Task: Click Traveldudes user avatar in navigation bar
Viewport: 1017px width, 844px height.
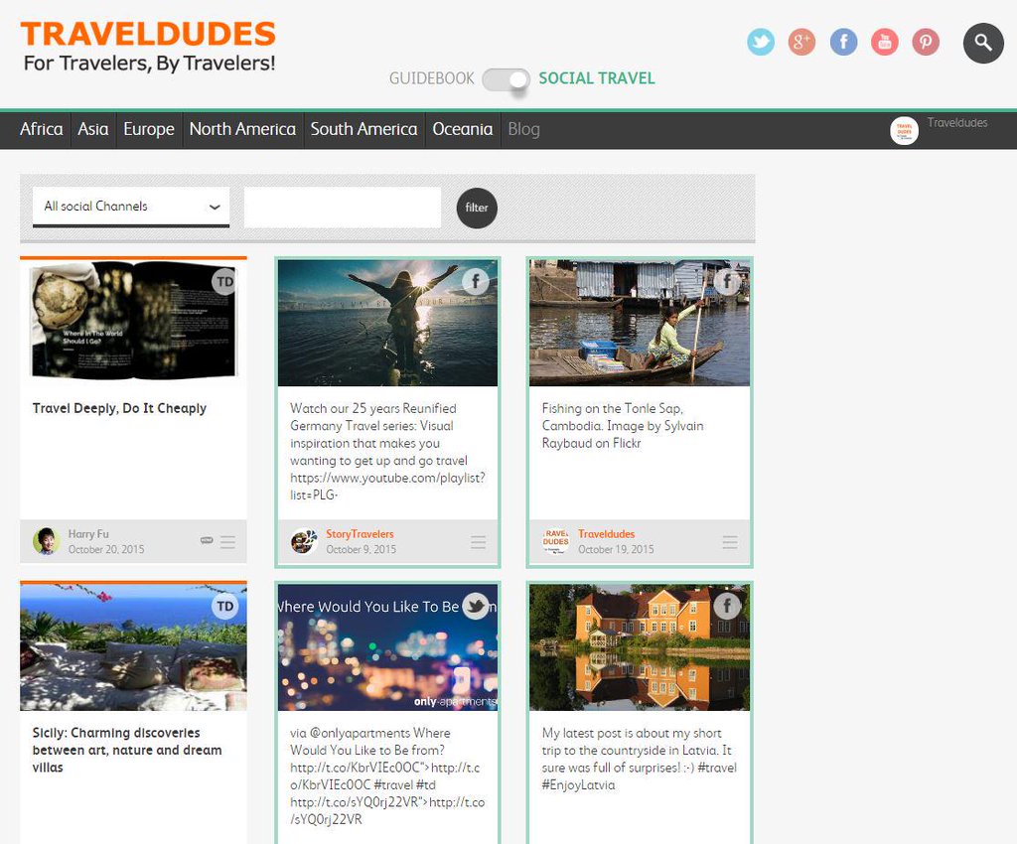Action: coord(904,130)
